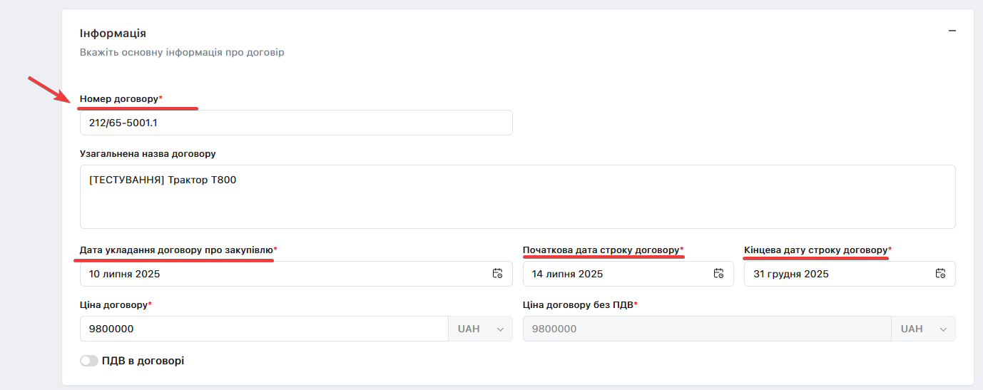The image size is (983, 390).
Task: Enable the ПДВ в договорі switch
Action: (89, 361)
